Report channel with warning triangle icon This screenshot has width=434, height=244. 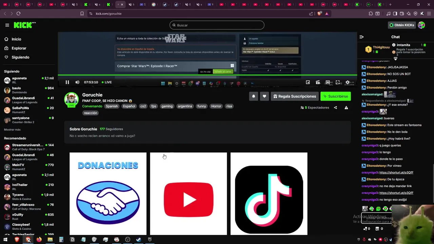pyautogui.click(x=346, y=107)
